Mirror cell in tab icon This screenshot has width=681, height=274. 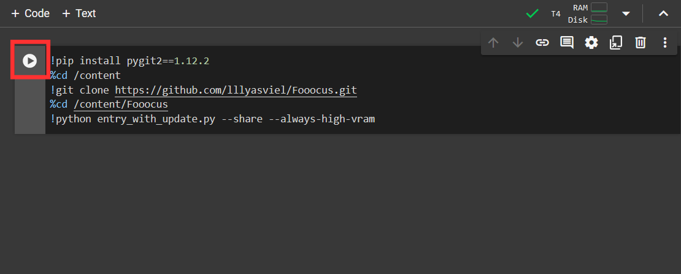pos(616,42)
